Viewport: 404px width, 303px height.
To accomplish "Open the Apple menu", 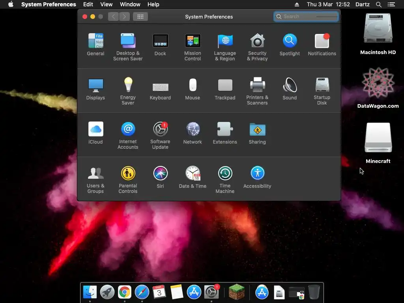I will pyautogui.click(x=11, y=4).
